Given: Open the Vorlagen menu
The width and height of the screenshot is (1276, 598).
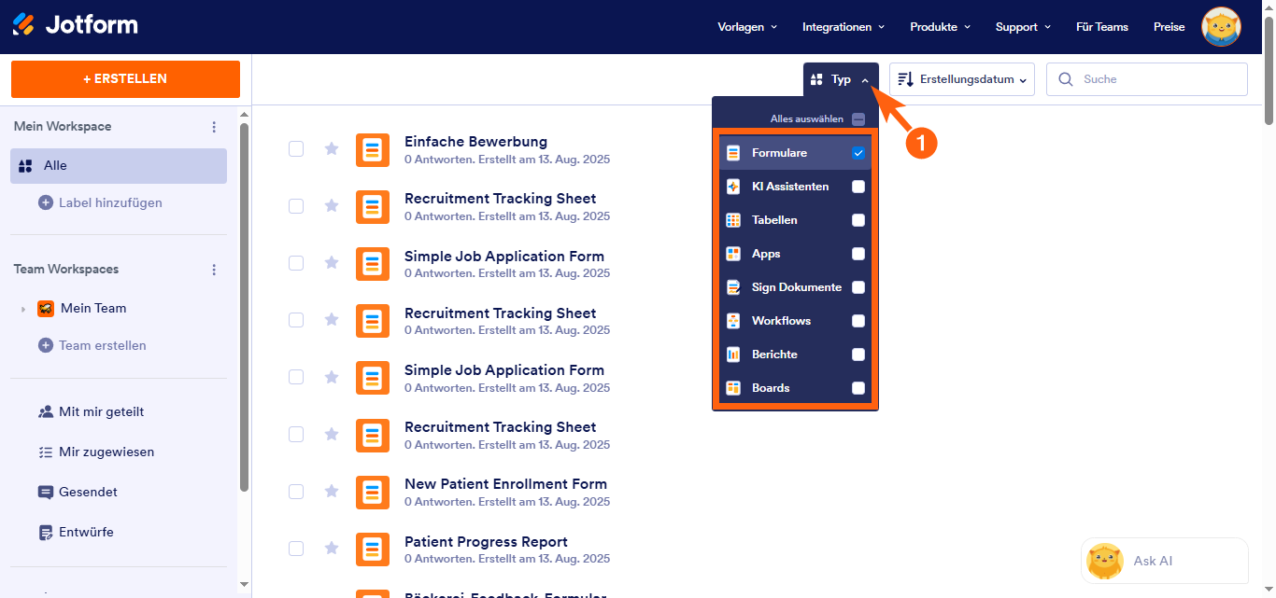Looking at the screenshot, I should (x=747, y=27).
